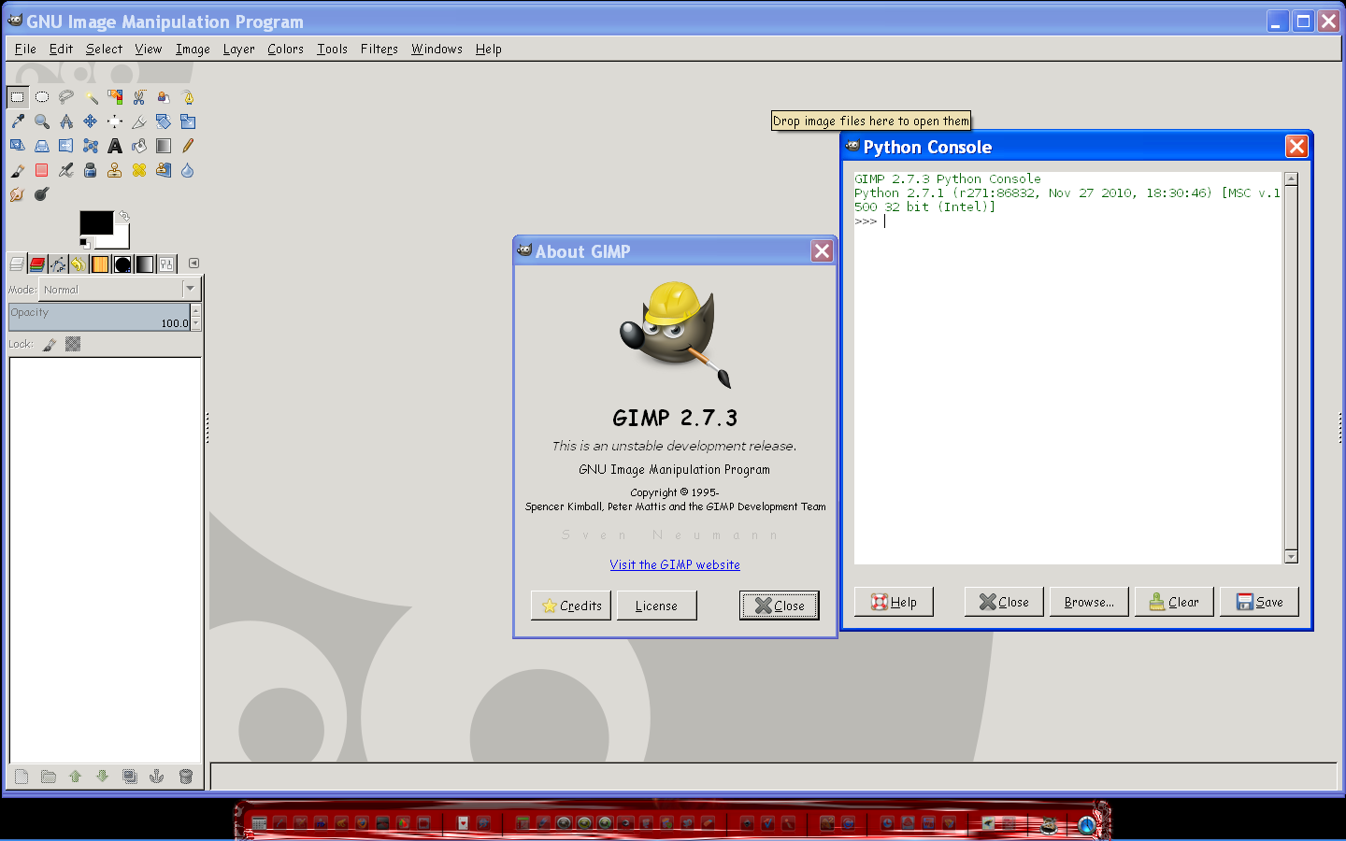Switch to the Paths dock tab
The width and height of the screenshot is (1346, 841).
(x=58, y=264)
